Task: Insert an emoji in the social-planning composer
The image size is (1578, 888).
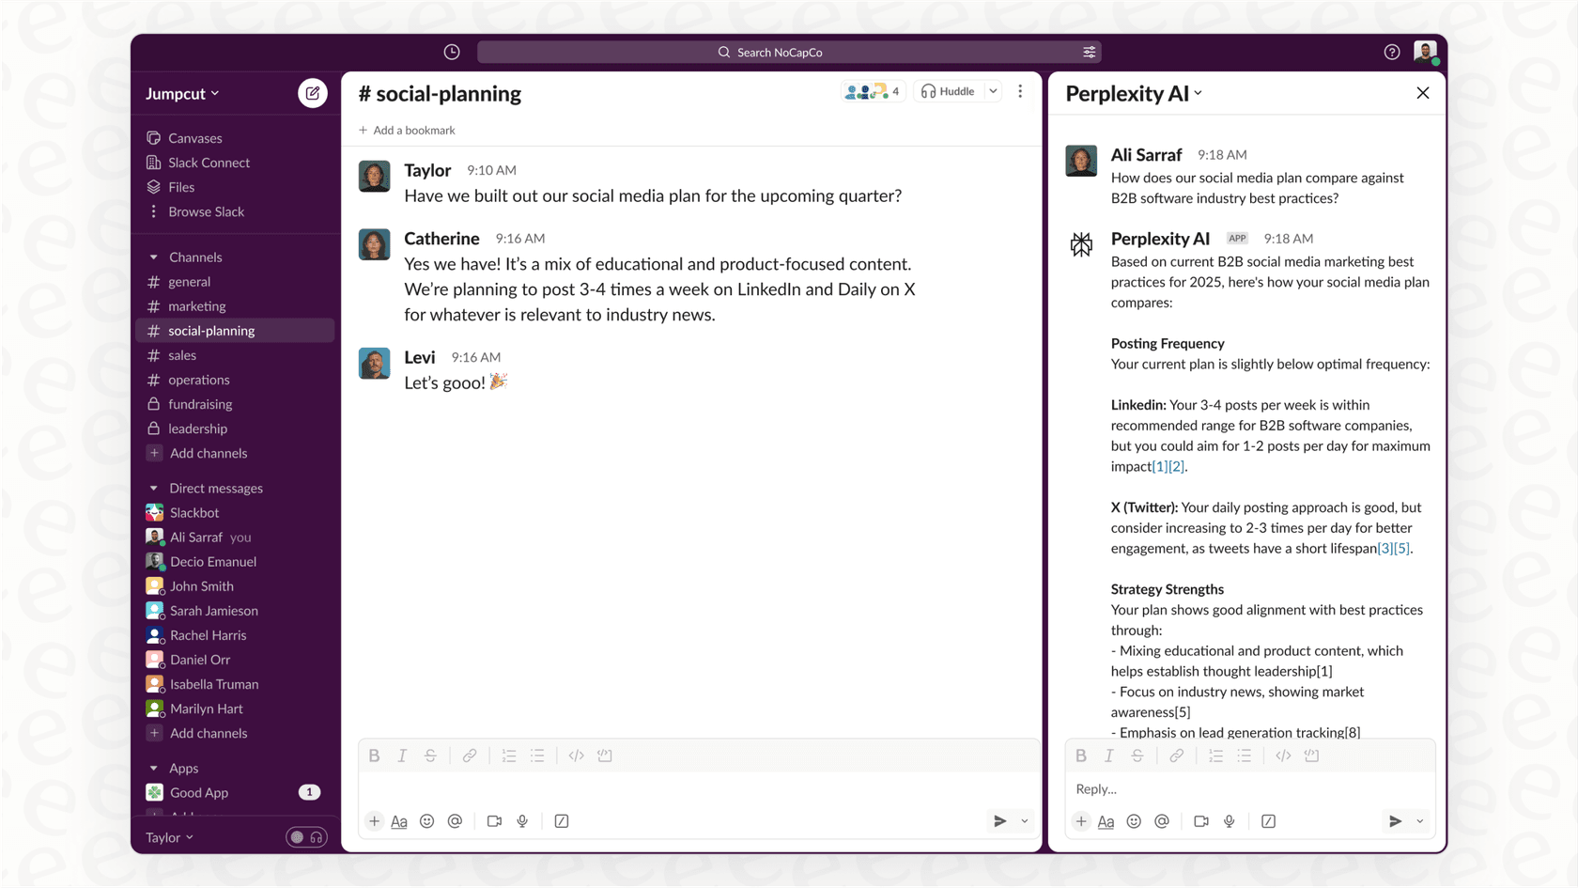Action: pyautogui.click(x=427, y=820)
